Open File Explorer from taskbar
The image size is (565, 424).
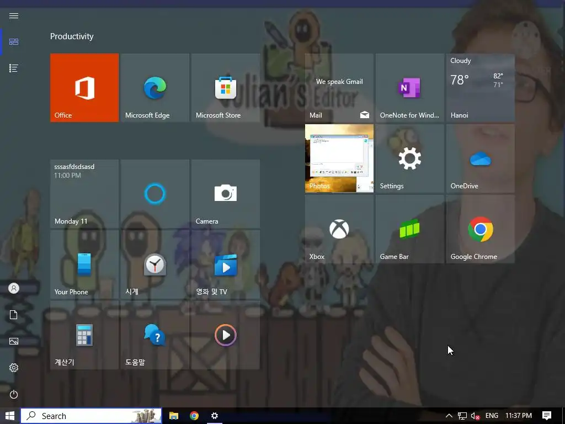[x=174, y=416]
